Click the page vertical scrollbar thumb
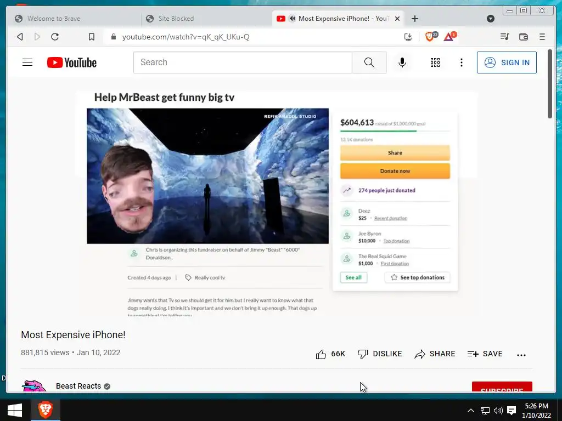This screenshot has height=421, width=562. (x=550, y=83)
